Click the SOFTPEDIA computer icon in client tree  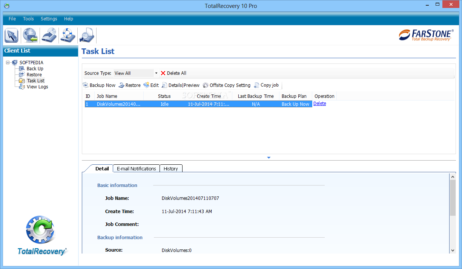pyautogui.click(x=15, y=62)
